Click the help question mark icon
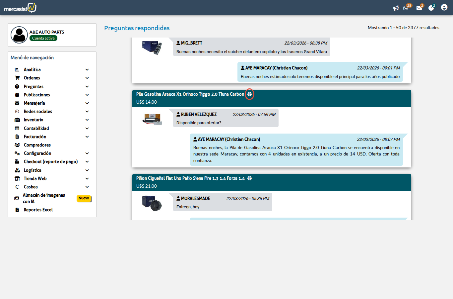This screenshot has width=453, height=299. [431, 8]
